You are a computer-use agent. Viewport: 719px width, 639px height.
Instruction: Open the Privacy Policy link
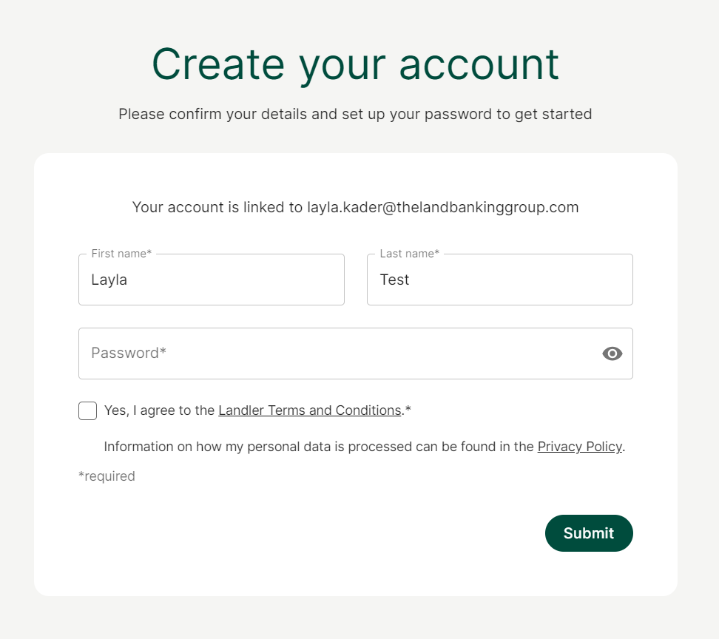pos(579,447)
